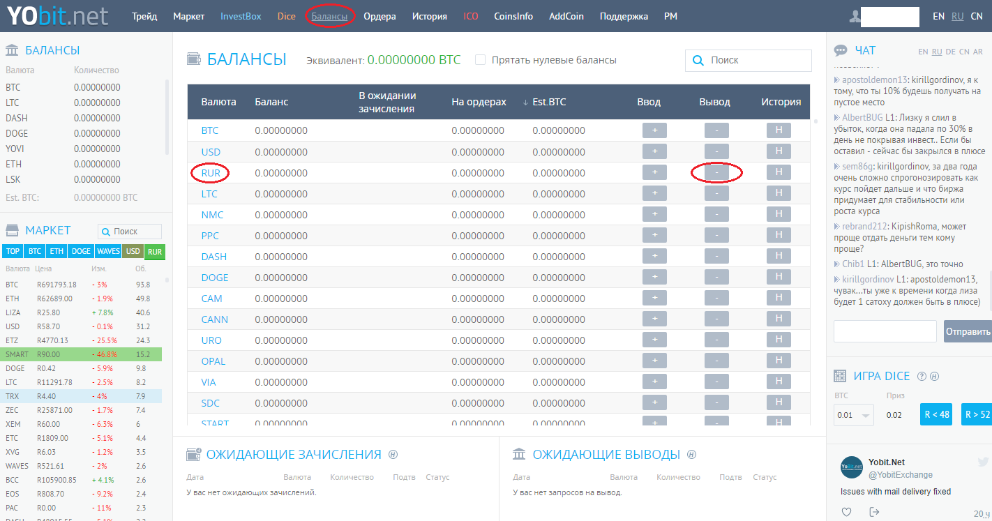
Task: Open the pending deposits history H icon
Action: (393, 455)
